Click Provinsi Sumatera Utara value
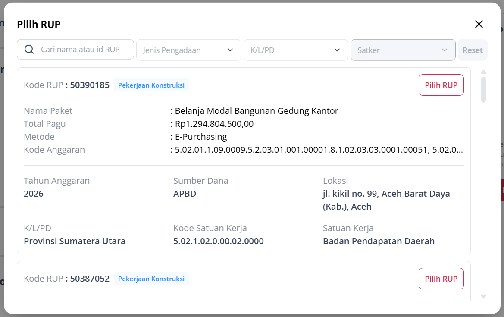The height and width of the screenshot is (317, 504). coord(75,241)
